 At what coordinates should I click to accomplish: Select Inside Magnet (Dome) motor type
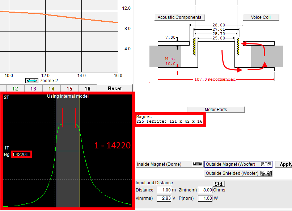coord(169,164)
